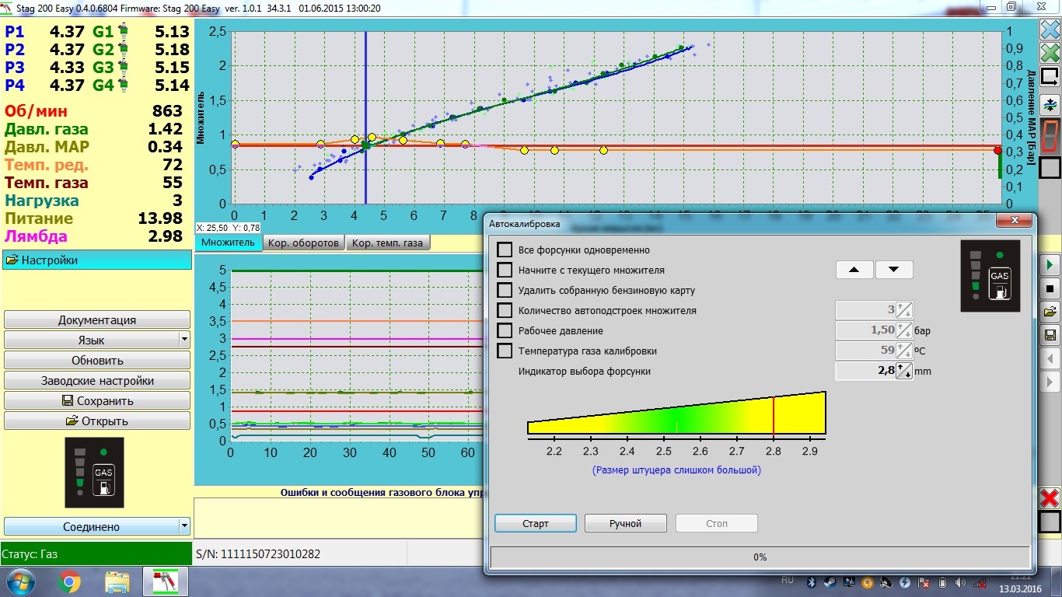Image resolution: width=1062 pixels, height=597 pixels.
Task: Click the right arrow oscilloscope icon
Action: (x=1050, y=382)
